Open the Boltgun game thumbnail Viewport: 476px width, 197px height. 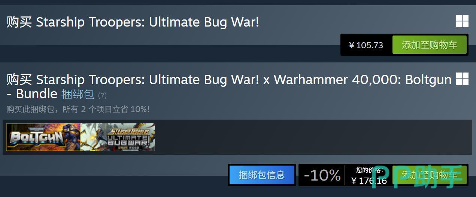click(x=43, y=137)
